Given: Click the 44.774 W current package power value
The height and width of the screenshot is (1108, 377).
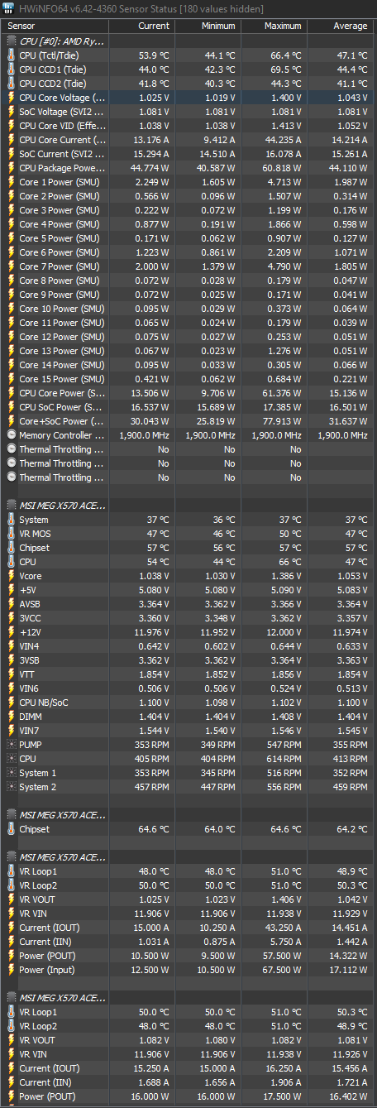Looking at the screenshot, I should click(150, 168).
